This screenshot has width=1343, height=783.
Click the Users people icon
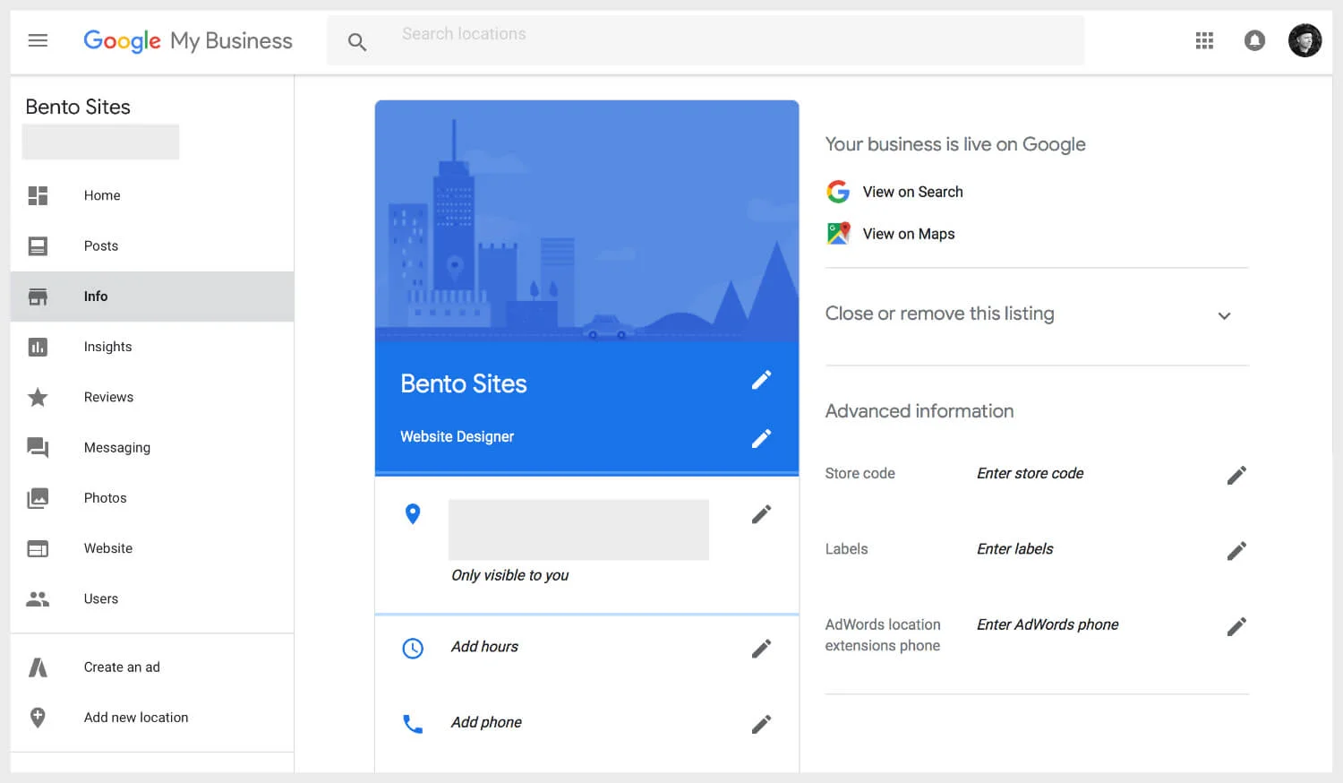click(38, 598)
